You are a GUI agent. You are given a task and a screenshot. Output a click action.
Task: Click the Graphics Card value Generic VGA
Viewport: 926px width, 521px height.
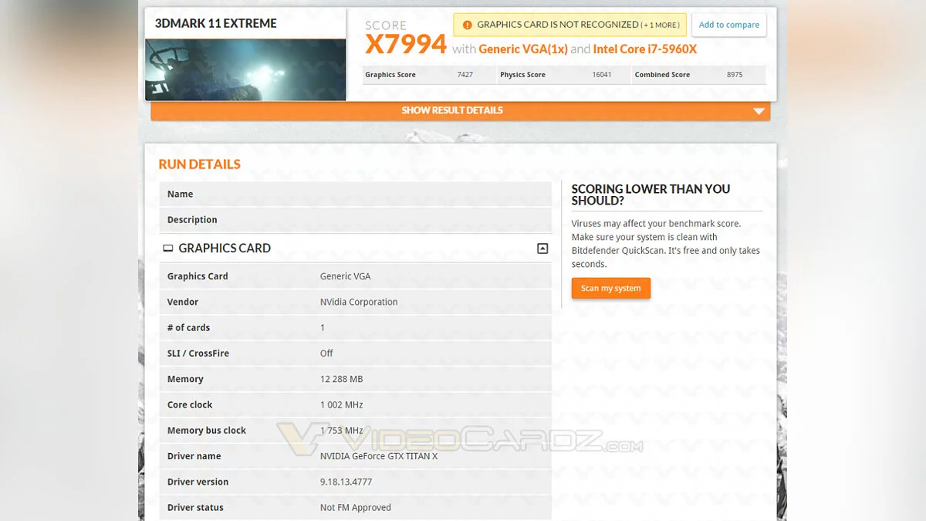[x=346, y=276]
